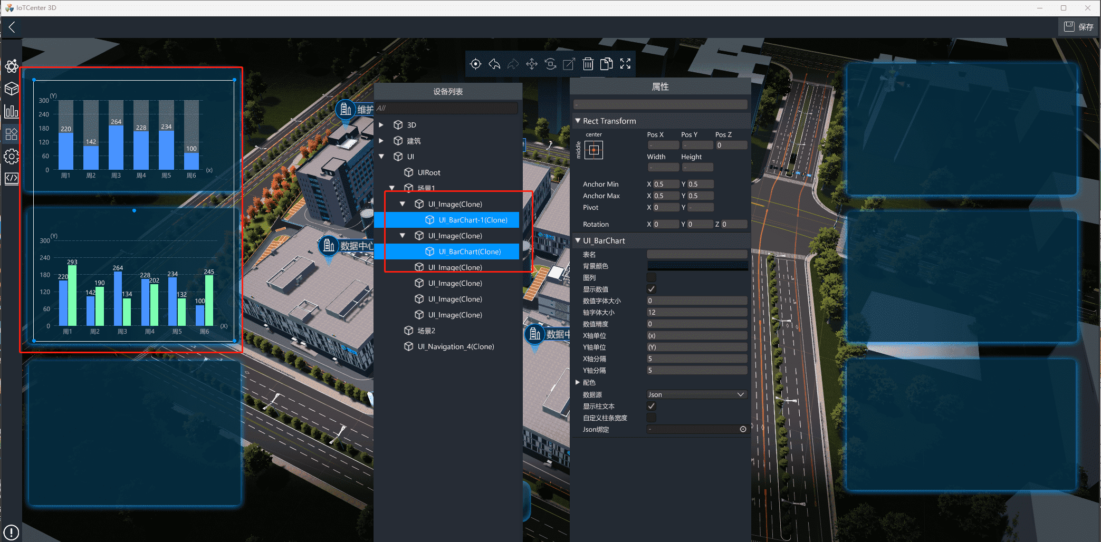This screenshot has height=542, width=1101.
Task: Select UI_Navigation_4(Clone) in device list
Action: tap(455, 346)
